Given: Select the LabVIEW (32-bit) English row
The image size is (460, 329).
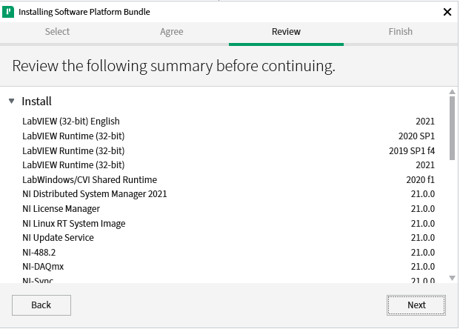Looking at the screenshot, I should tap(228, 122).
